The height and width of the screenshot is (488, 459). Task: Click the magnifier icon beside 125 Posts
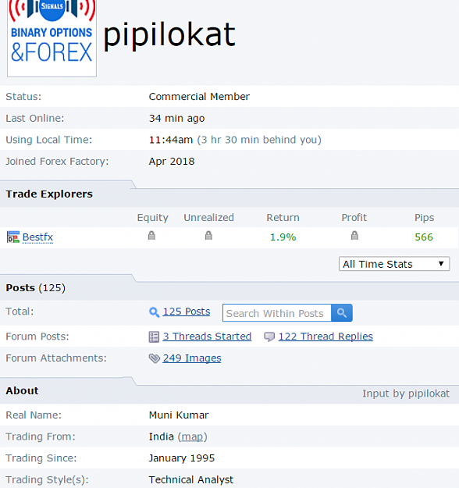tap(154, 312)
